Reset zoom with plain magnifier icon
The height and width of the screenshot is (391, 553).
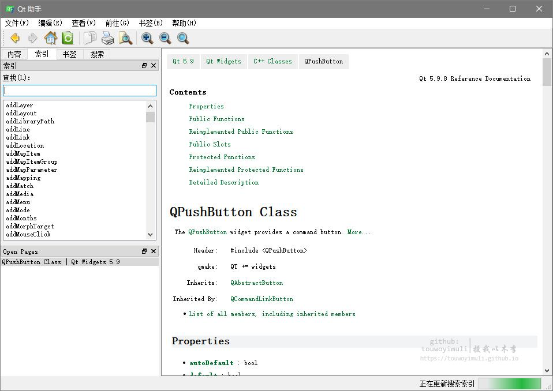click(183, 38)
